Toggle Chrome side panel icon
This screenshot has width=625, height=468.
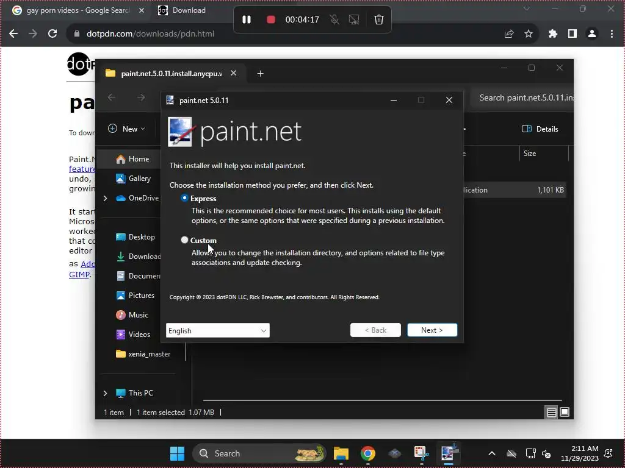(573, 34)
